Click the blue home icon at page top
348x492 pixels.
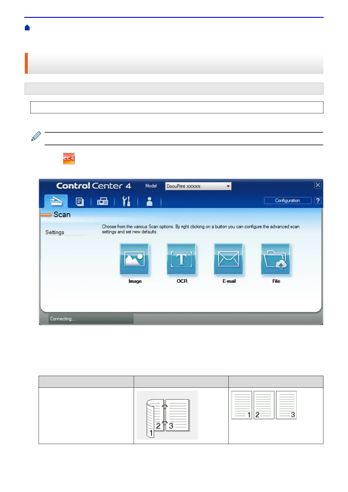(x=27, y=28)
